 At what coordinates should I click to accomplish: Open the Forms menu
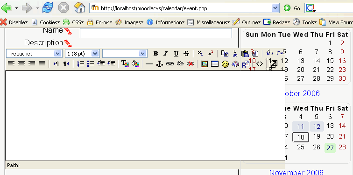[x=99, y=22]
